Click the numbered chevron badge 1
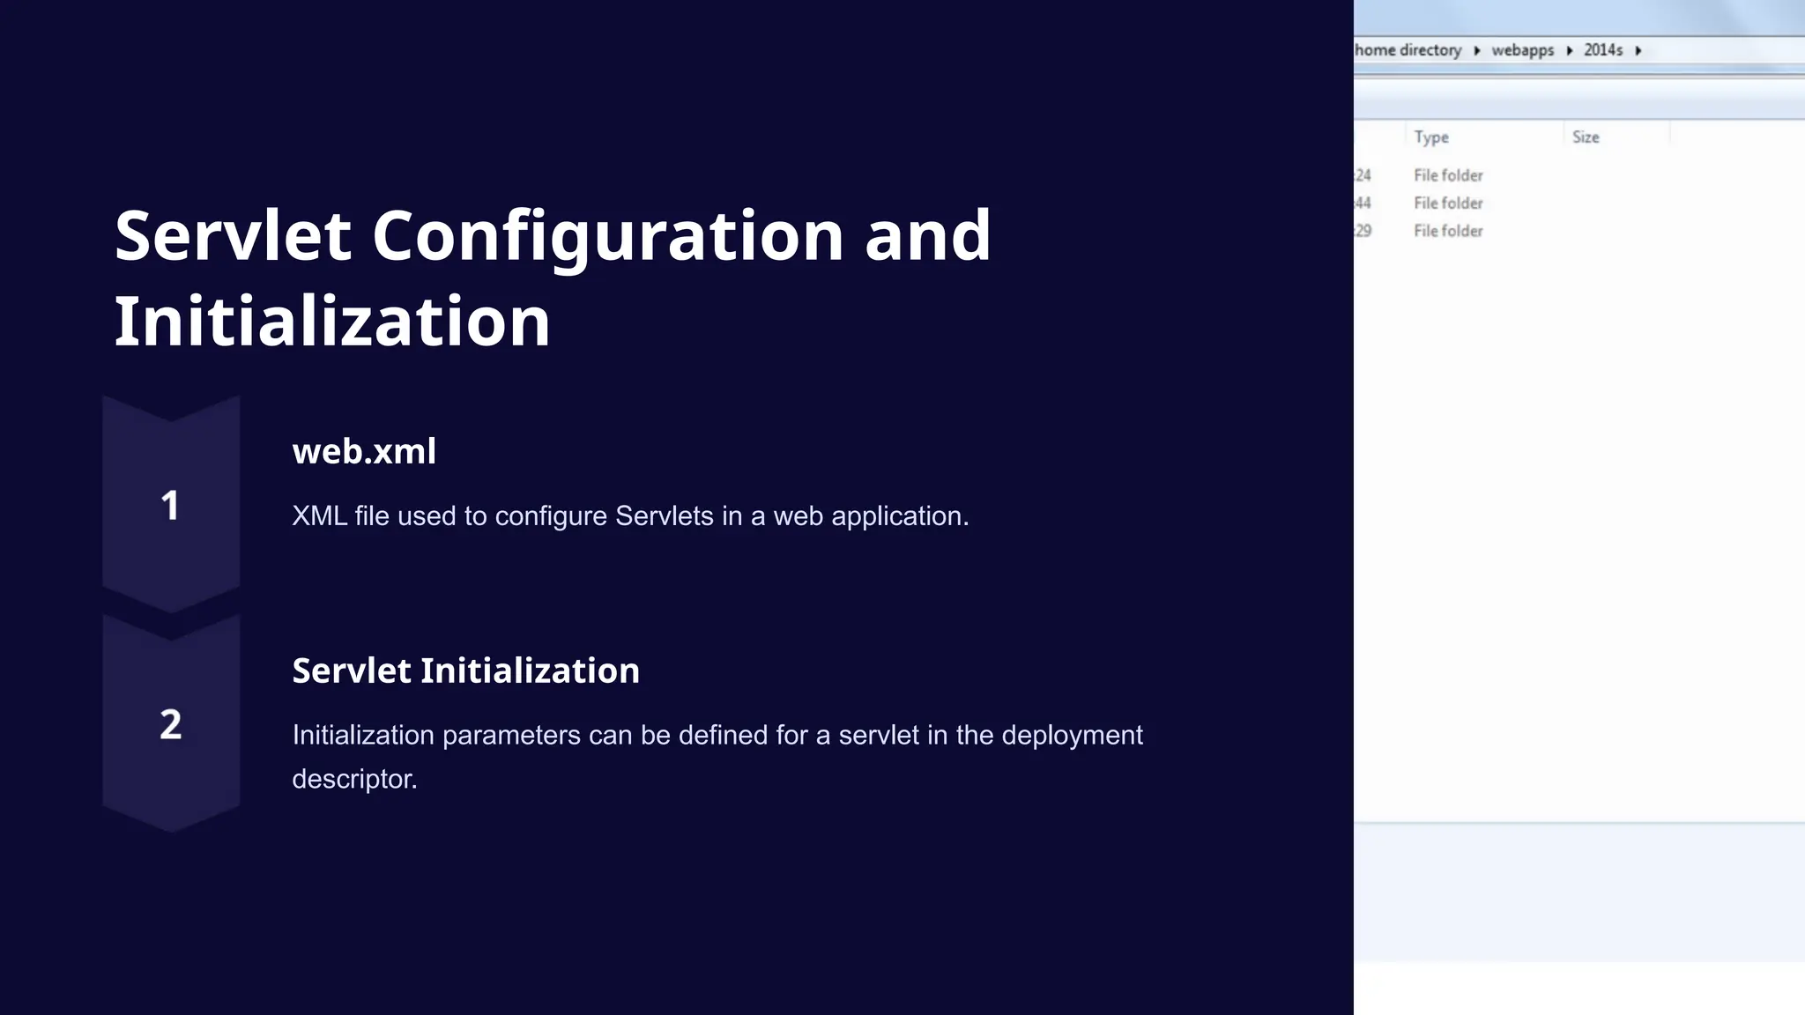1805x1015 pixels. [171, 505]
